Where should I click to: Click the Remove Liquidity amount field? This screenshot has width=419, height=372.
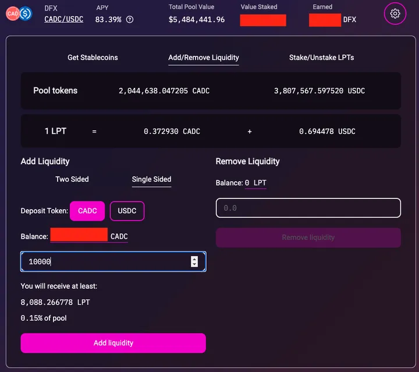pos(308,208)
